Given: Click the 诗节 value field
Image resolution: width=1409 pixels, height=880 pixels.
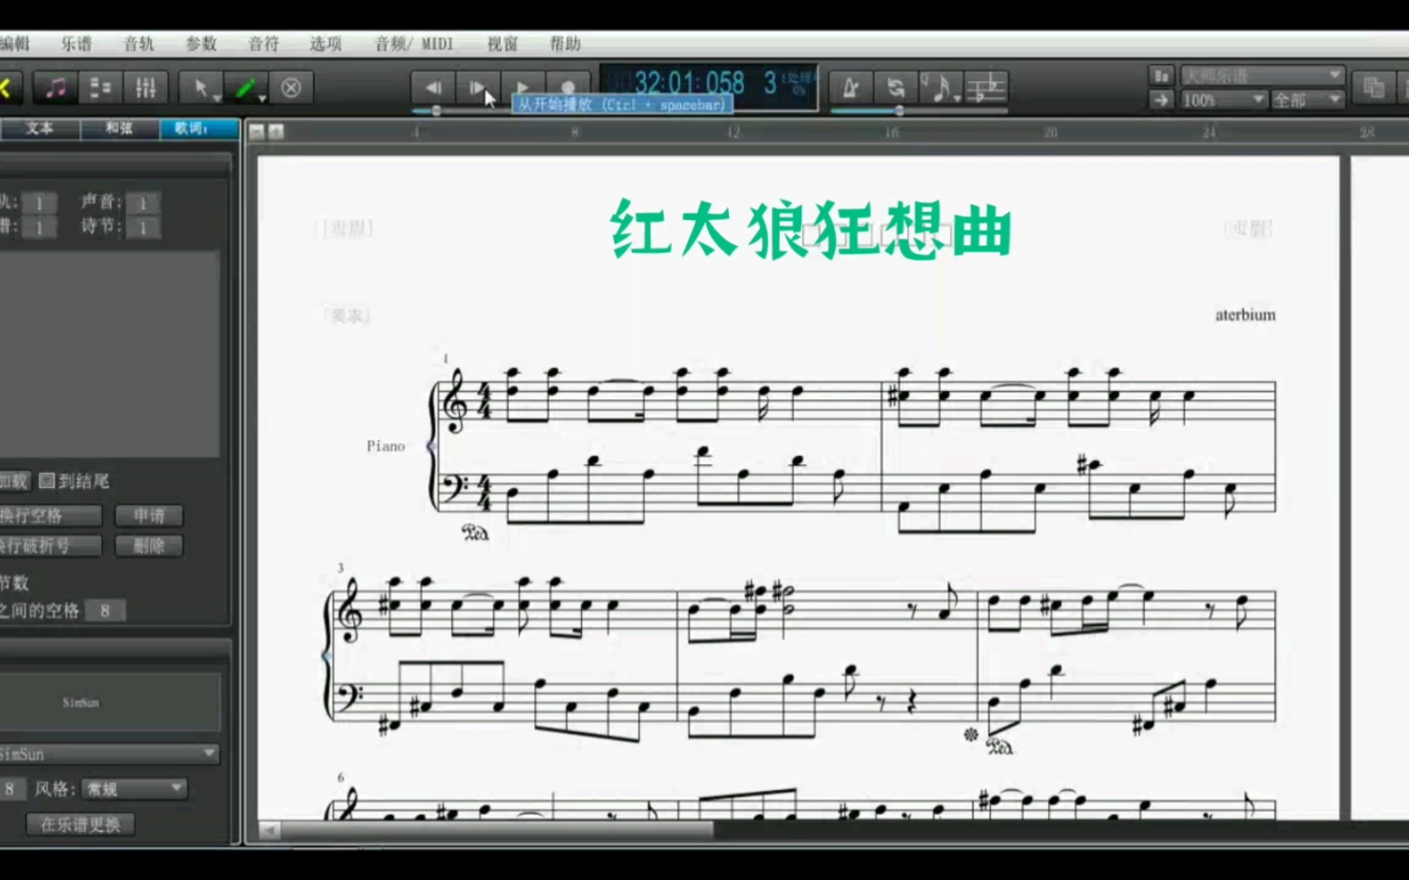Looking at the screenshot, I should click(x=143, y=227).
